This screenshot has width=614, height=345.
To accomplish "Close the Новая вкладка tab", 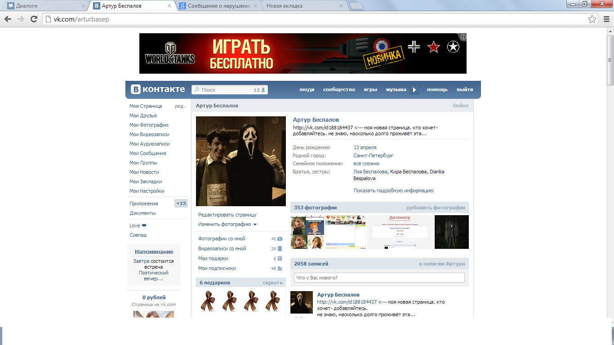I will tap(341, 6).
